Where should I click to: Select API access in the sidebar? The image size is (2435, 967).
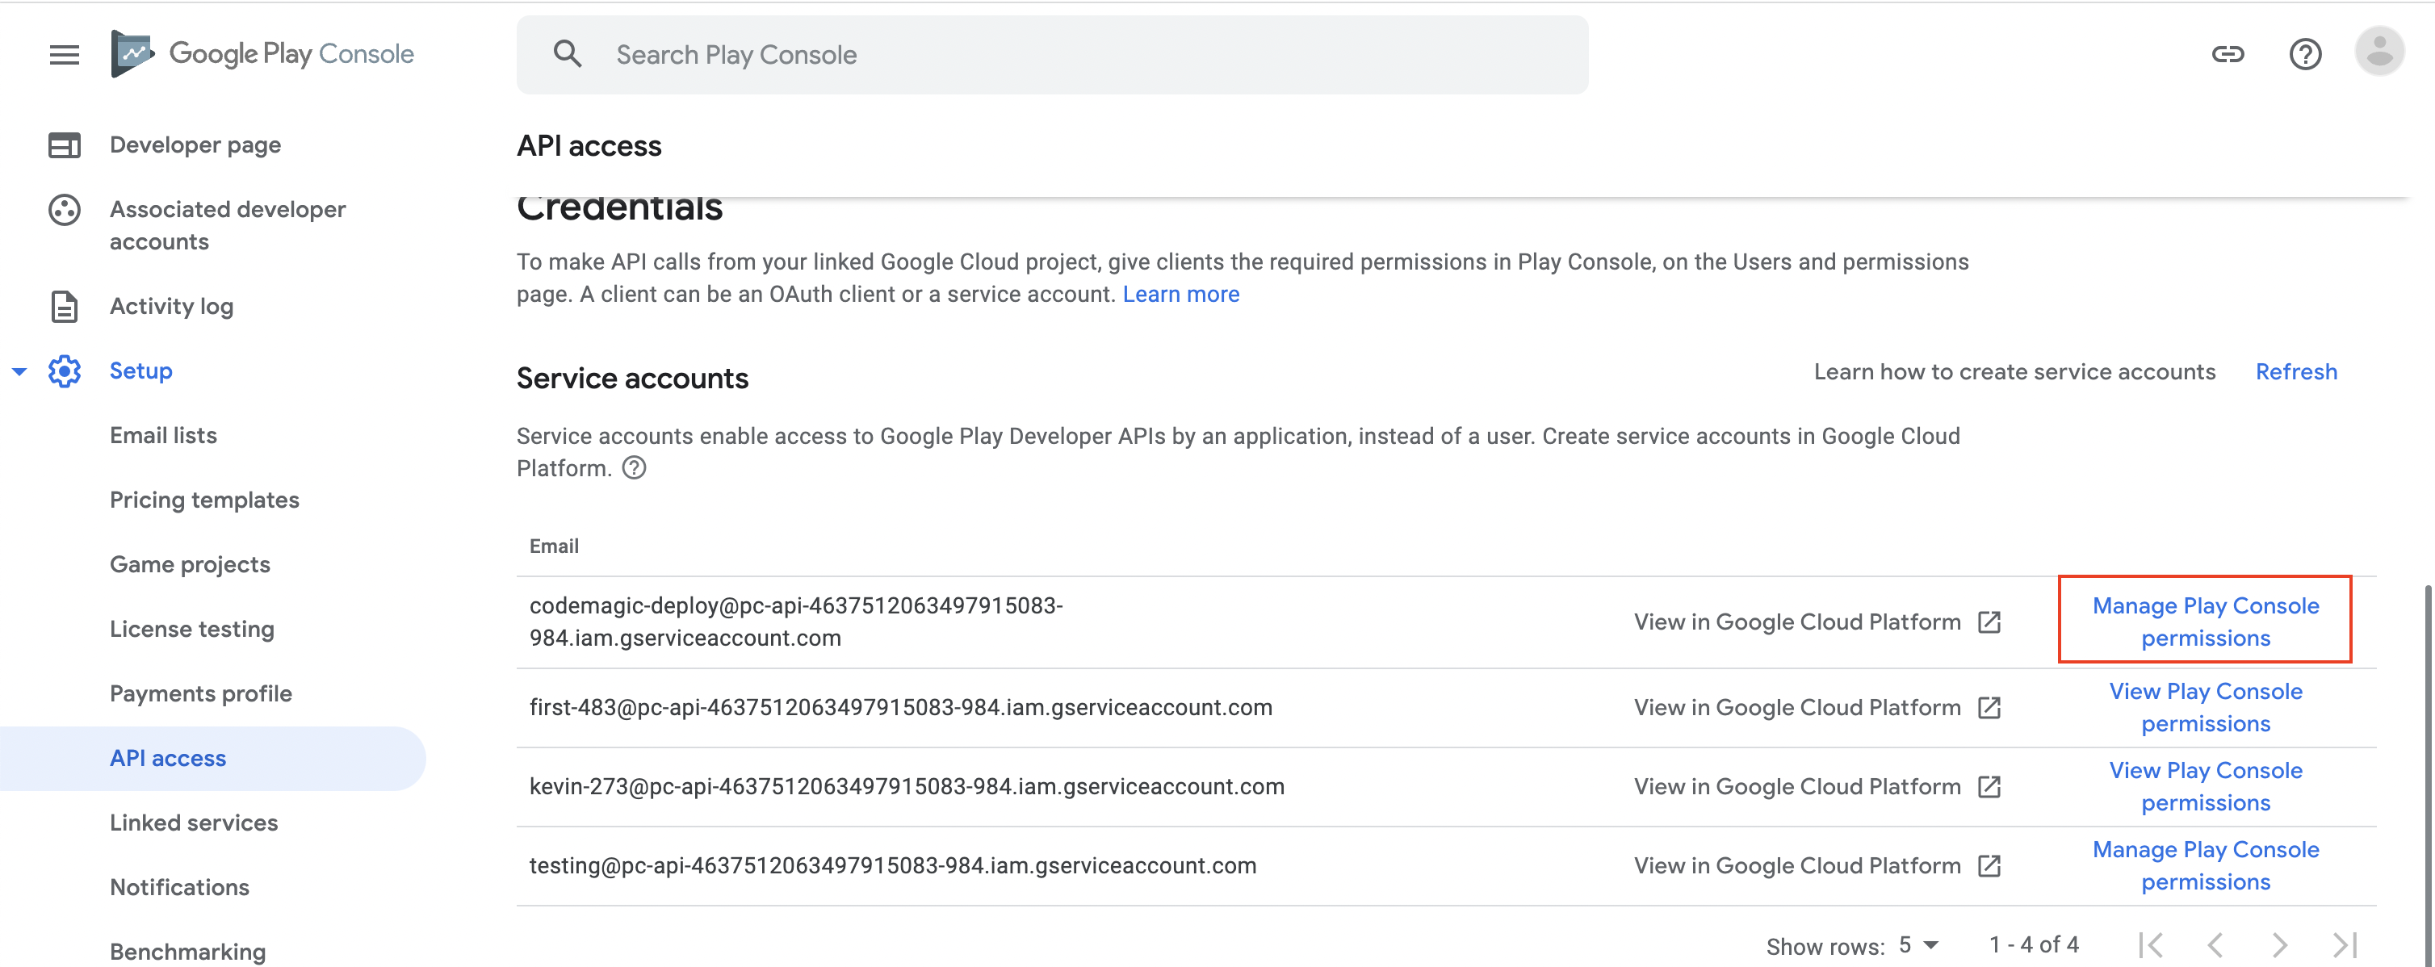point(167,757)
